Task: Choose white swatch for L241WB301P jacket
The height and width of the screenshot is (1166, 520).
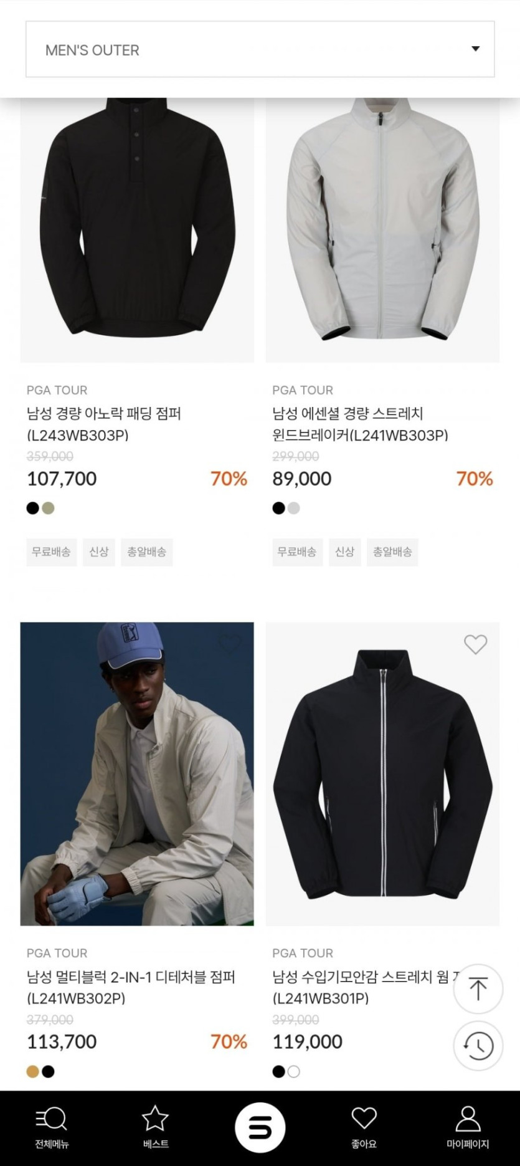Action: (x=294, y=1071)
